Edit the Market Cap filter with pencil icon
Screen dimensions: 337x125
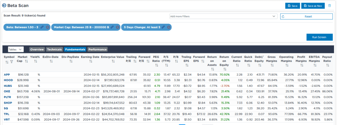pos(112,27)
